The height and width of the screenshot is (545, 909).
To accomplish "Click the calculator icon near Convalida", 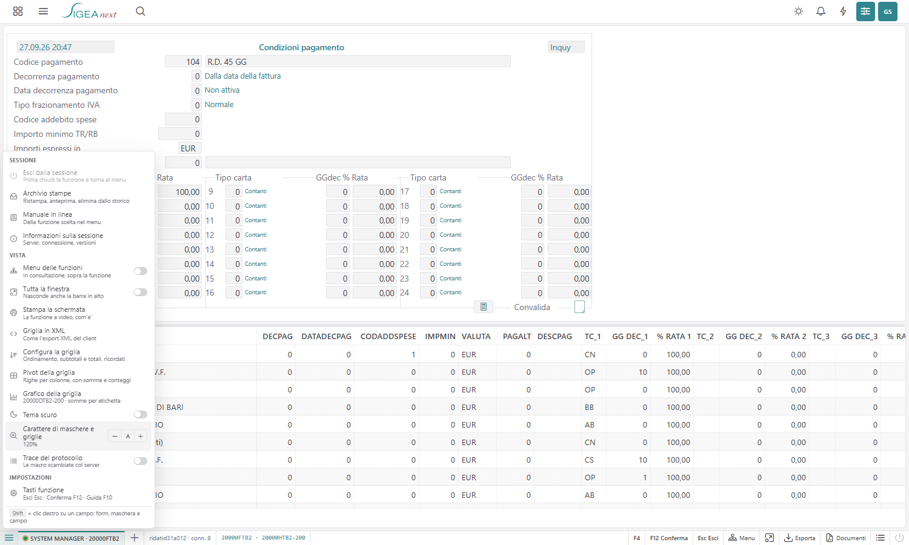I will click(483, 307).
